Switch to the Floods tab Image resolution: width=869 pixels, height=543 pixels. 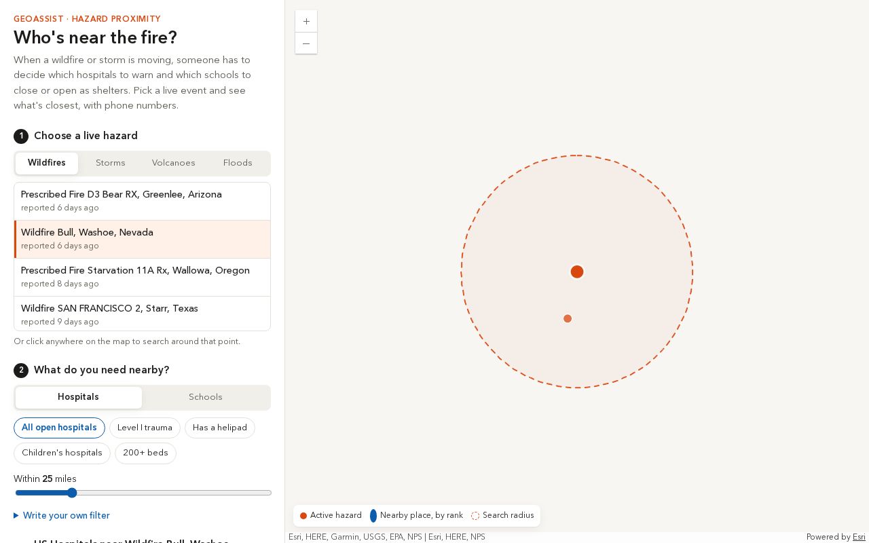pos(238,164)
